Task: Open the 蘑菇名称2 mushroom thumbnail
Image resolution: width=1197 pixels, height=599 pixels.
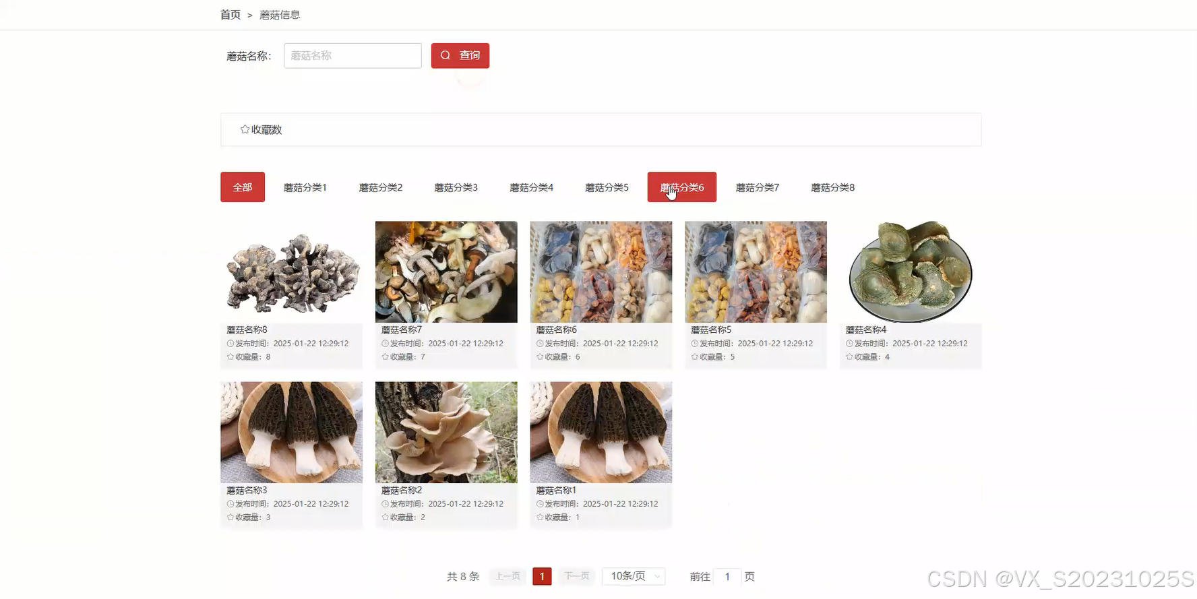Action: tap(446, 433)
